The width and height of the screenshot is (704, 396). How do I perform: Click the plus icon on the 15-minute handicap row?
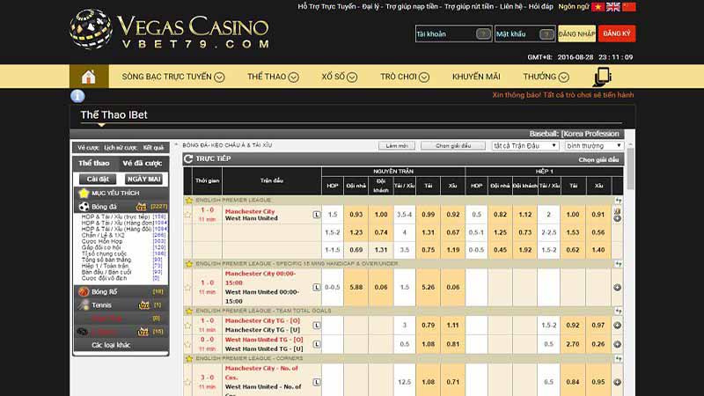617,287
